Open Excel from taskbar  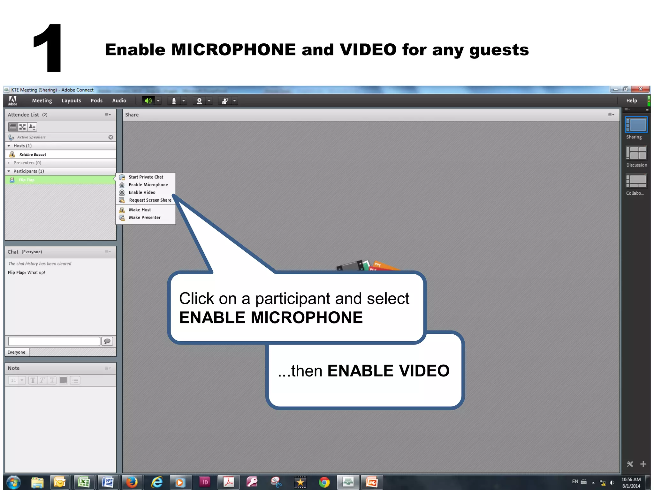point(84,482)
